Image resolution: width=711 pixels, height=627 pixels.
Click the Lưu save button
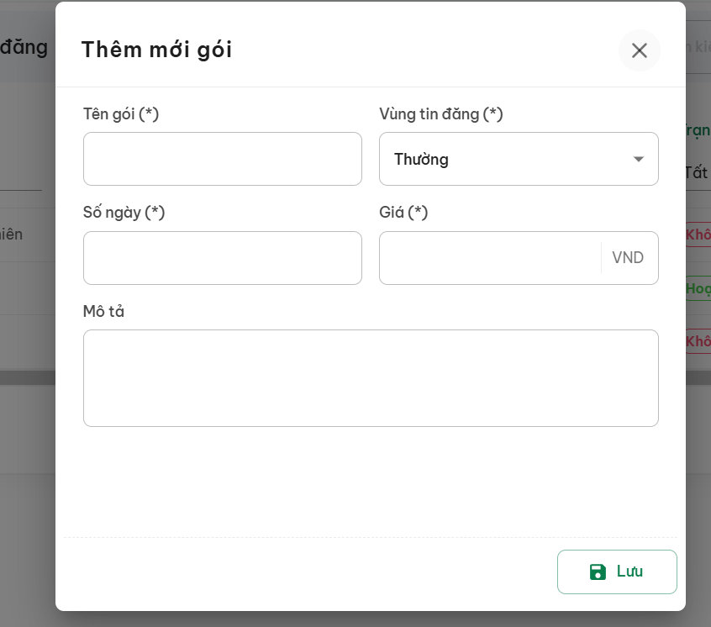[617, 572]
